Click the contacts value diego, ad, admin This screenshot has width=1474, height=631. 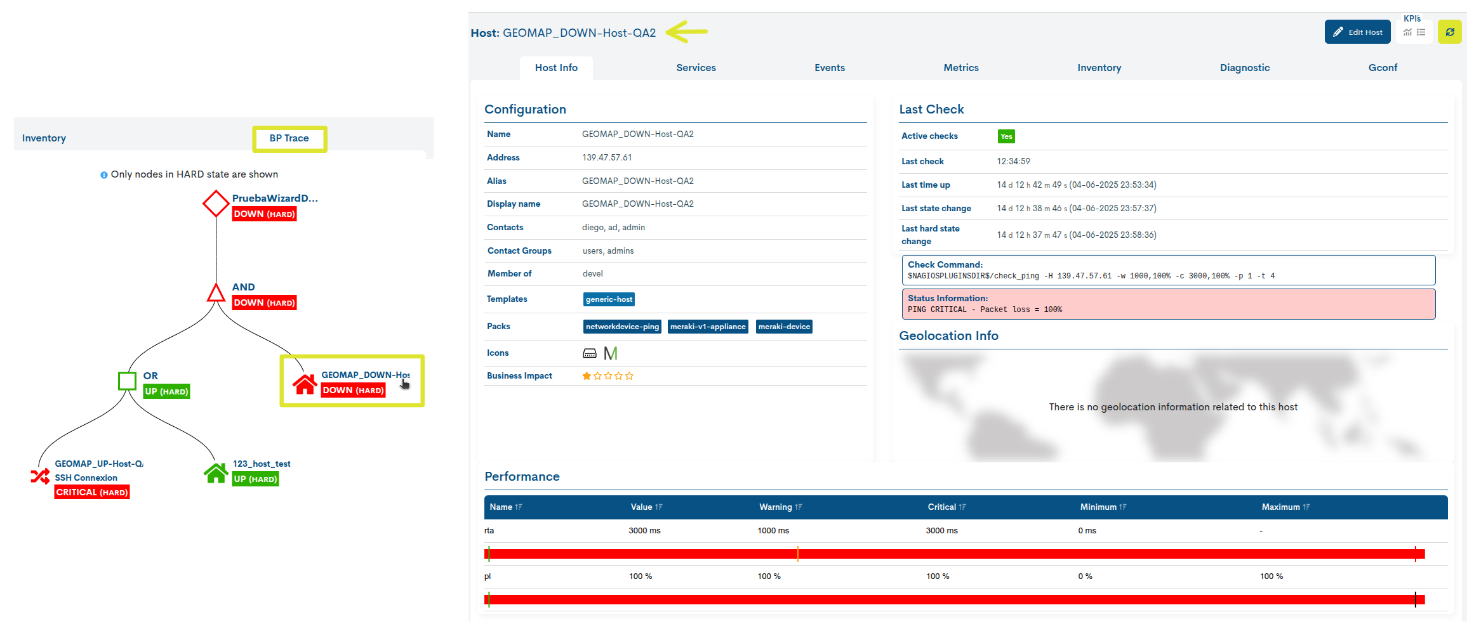pyautogui.click(x=613, y=228)
